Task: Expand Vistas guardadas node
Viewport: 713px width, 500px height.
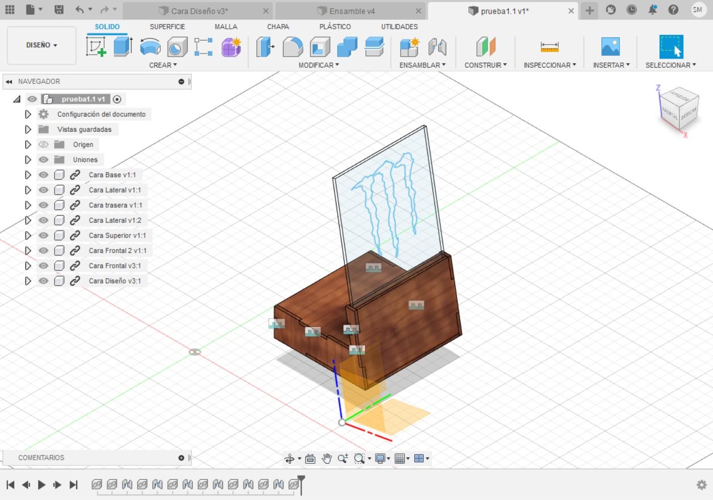Action: click(28, 129)
